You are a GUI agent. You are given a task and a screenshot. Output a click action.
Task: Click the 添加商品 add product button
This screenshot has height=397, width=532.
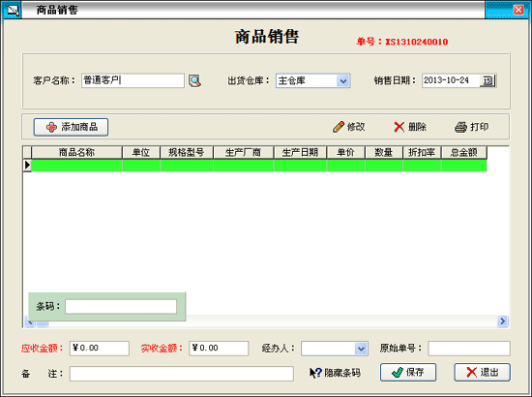click(x=71, y=127)
